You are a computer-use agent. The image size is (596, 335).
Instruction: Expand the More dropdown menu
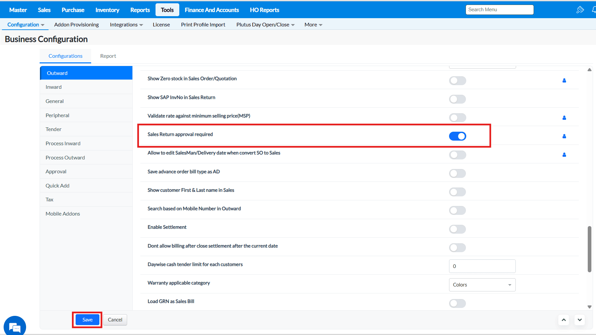click(x=313, y=25)
